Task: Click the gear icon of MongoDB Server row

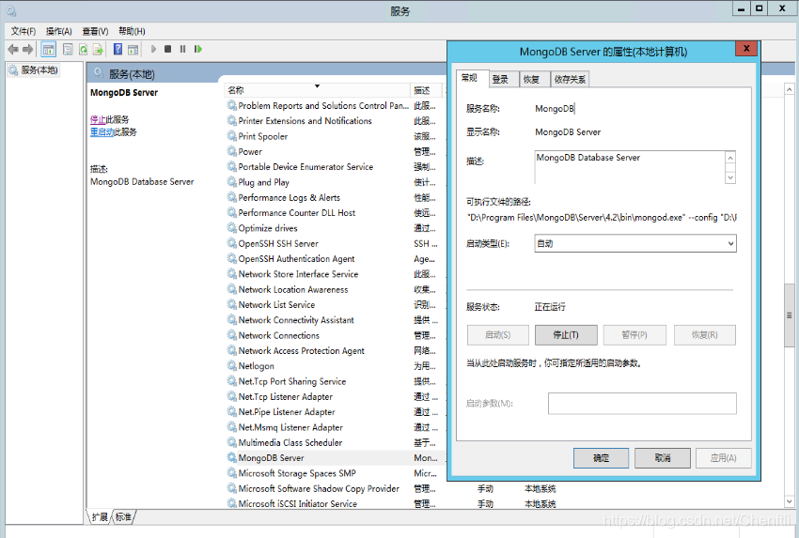Action: click(232, 457)
